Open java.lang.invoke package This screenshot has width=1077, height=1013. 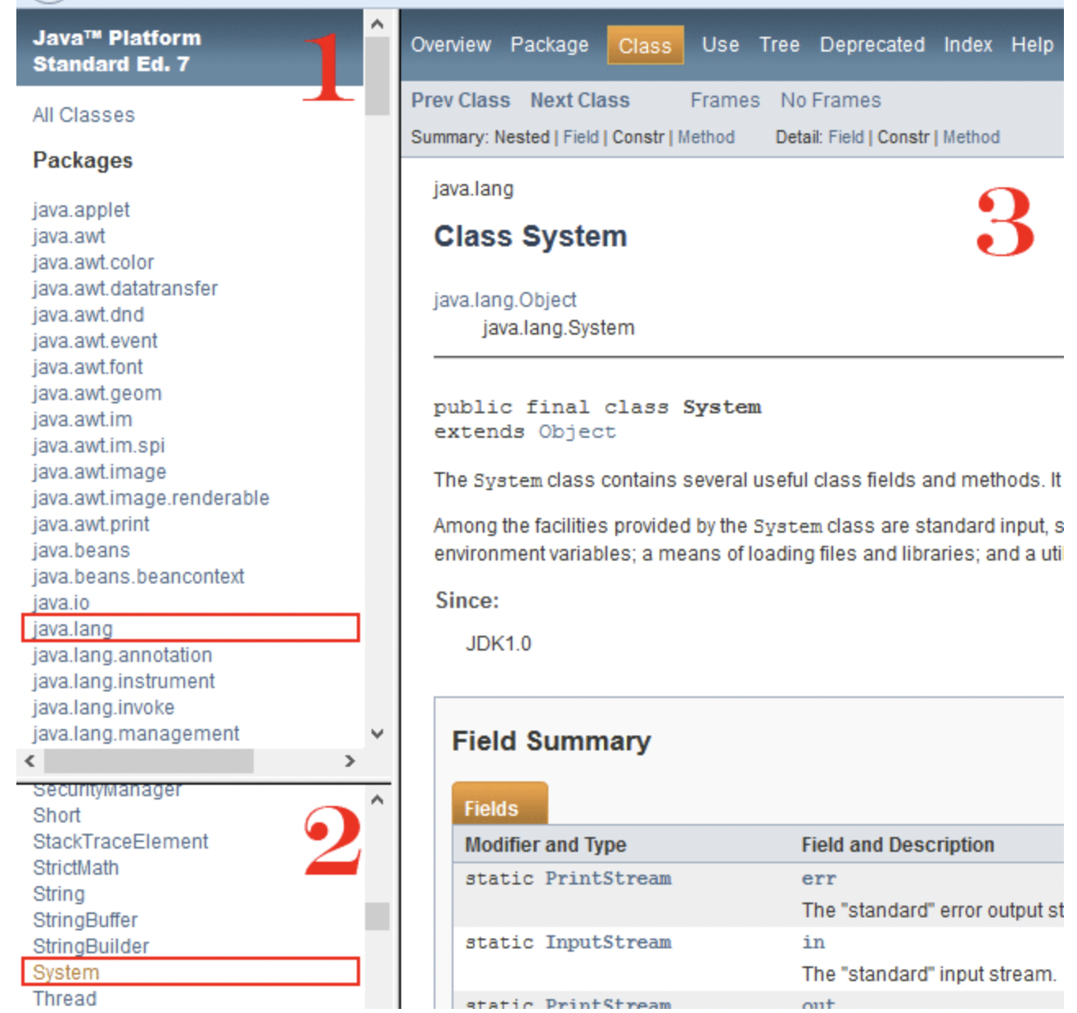[104, 708]
